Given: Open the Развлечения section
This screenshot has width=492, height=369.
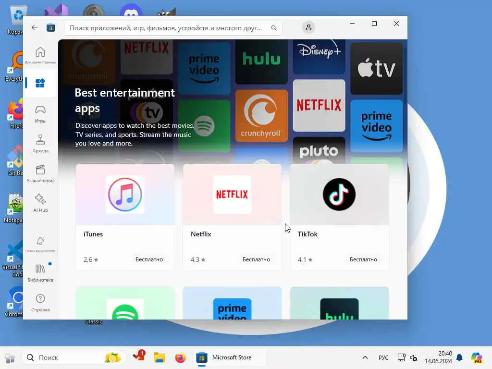Looking at the screenshot, I should [40, 173].
